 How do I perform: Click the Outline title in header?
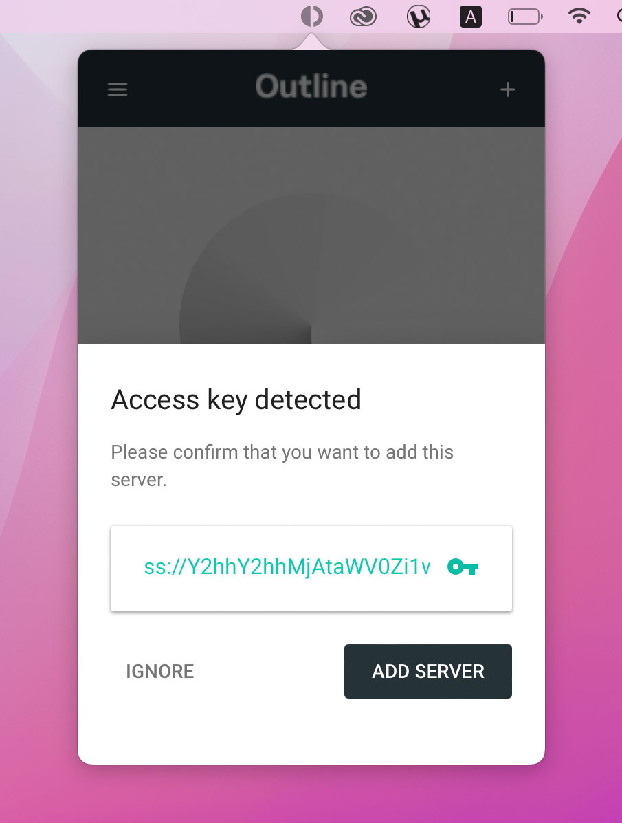point(311,87)
